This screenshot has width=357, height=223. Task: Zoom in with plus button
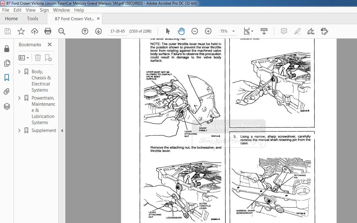click(208, 31)
